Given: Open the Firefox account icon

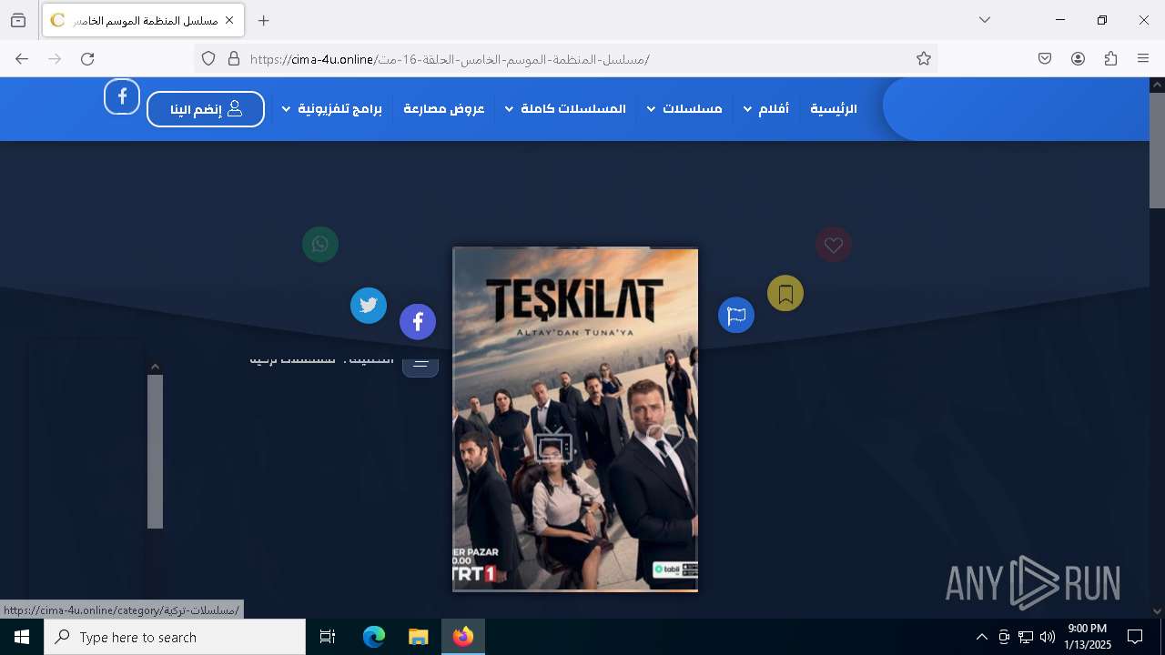Looking at the screenshot, I should pos(1078,58).
